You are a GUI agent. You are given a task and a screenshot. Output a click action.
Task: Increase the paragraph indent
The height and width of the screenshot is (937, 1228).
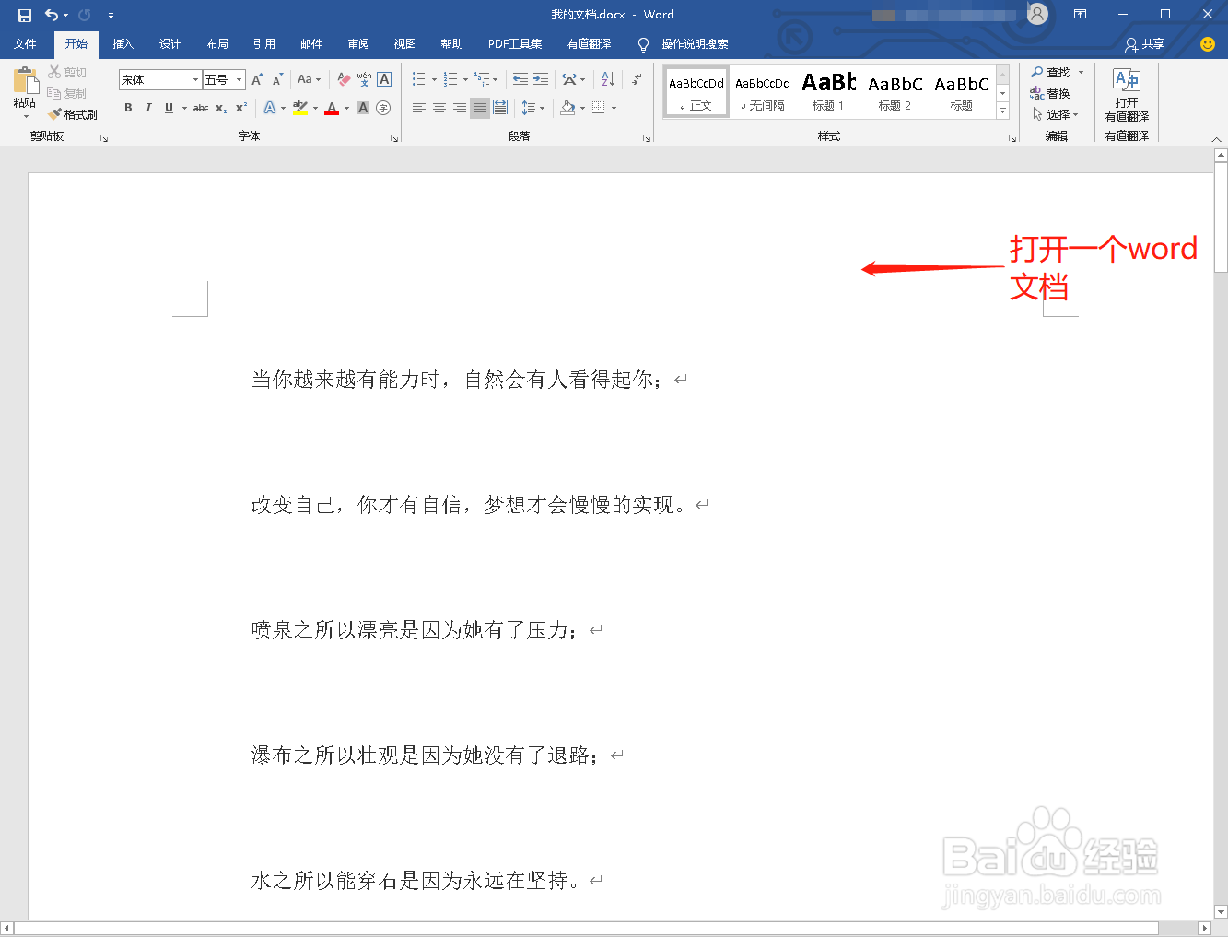(541, 79)
